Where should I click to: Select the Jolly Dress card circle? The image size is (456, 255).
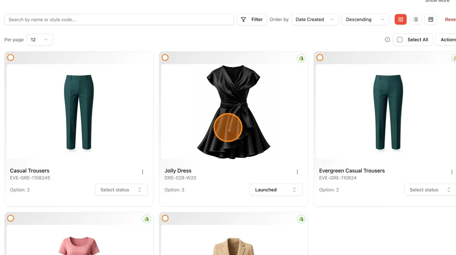coord(165,57)
